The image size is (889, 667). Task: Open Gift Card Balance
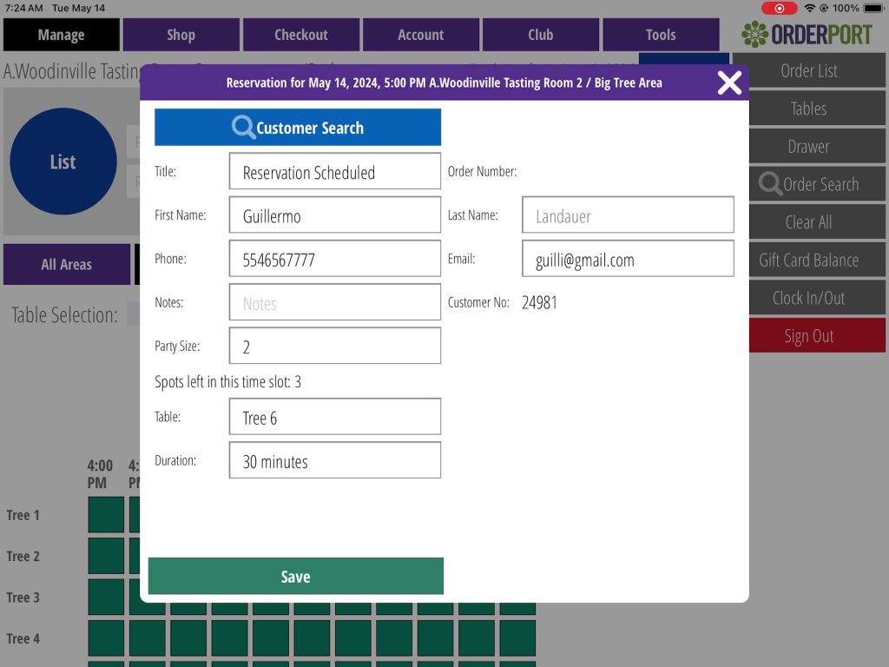[x=808, y=260]
